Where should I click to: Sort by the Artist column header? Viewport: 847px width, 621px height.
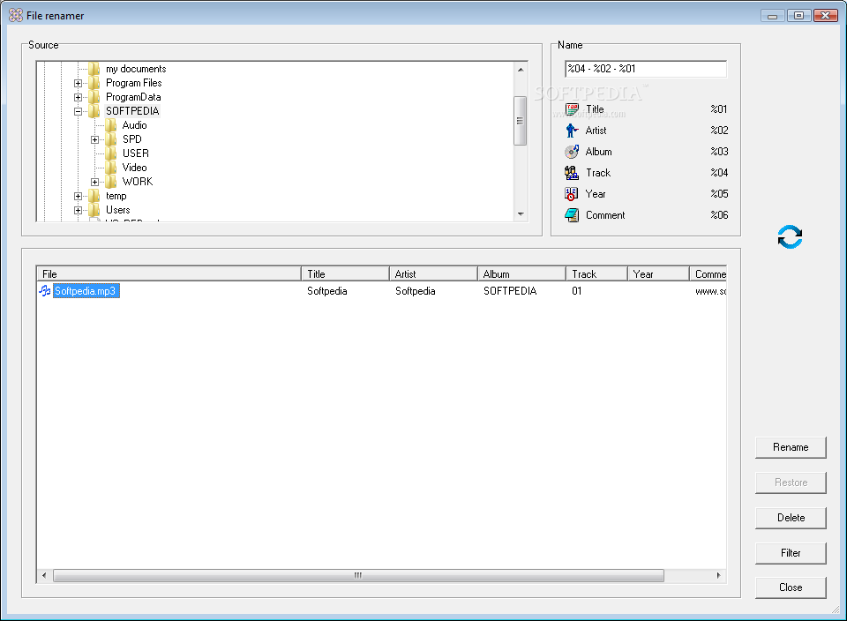tap(433, 273)
